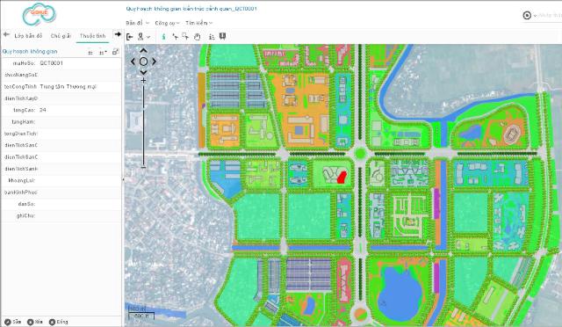Click the dienTichXayD attribute row
This screenshot has height=327, width=562.
point(61,98)
